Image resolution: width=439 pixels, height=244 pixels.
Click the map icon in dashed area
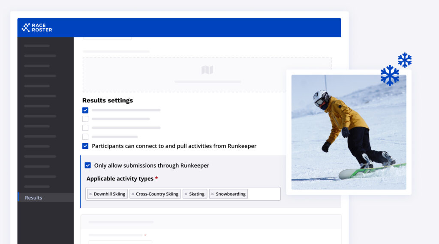207,70
